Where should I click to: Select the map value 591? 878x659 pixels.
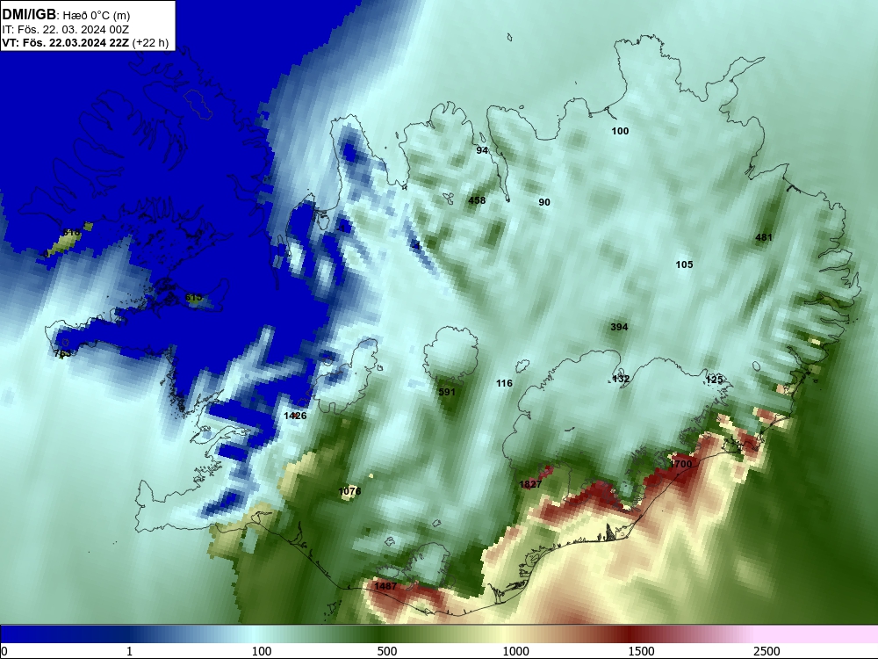click(447, 392)
